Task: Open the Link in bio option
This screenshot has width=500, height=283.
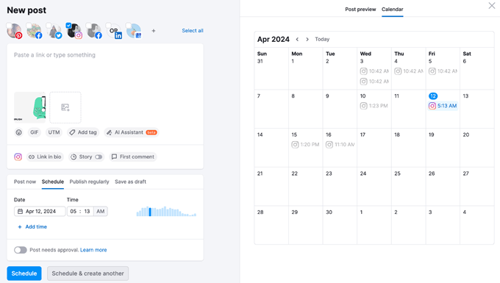Action: tap(45, 157)
